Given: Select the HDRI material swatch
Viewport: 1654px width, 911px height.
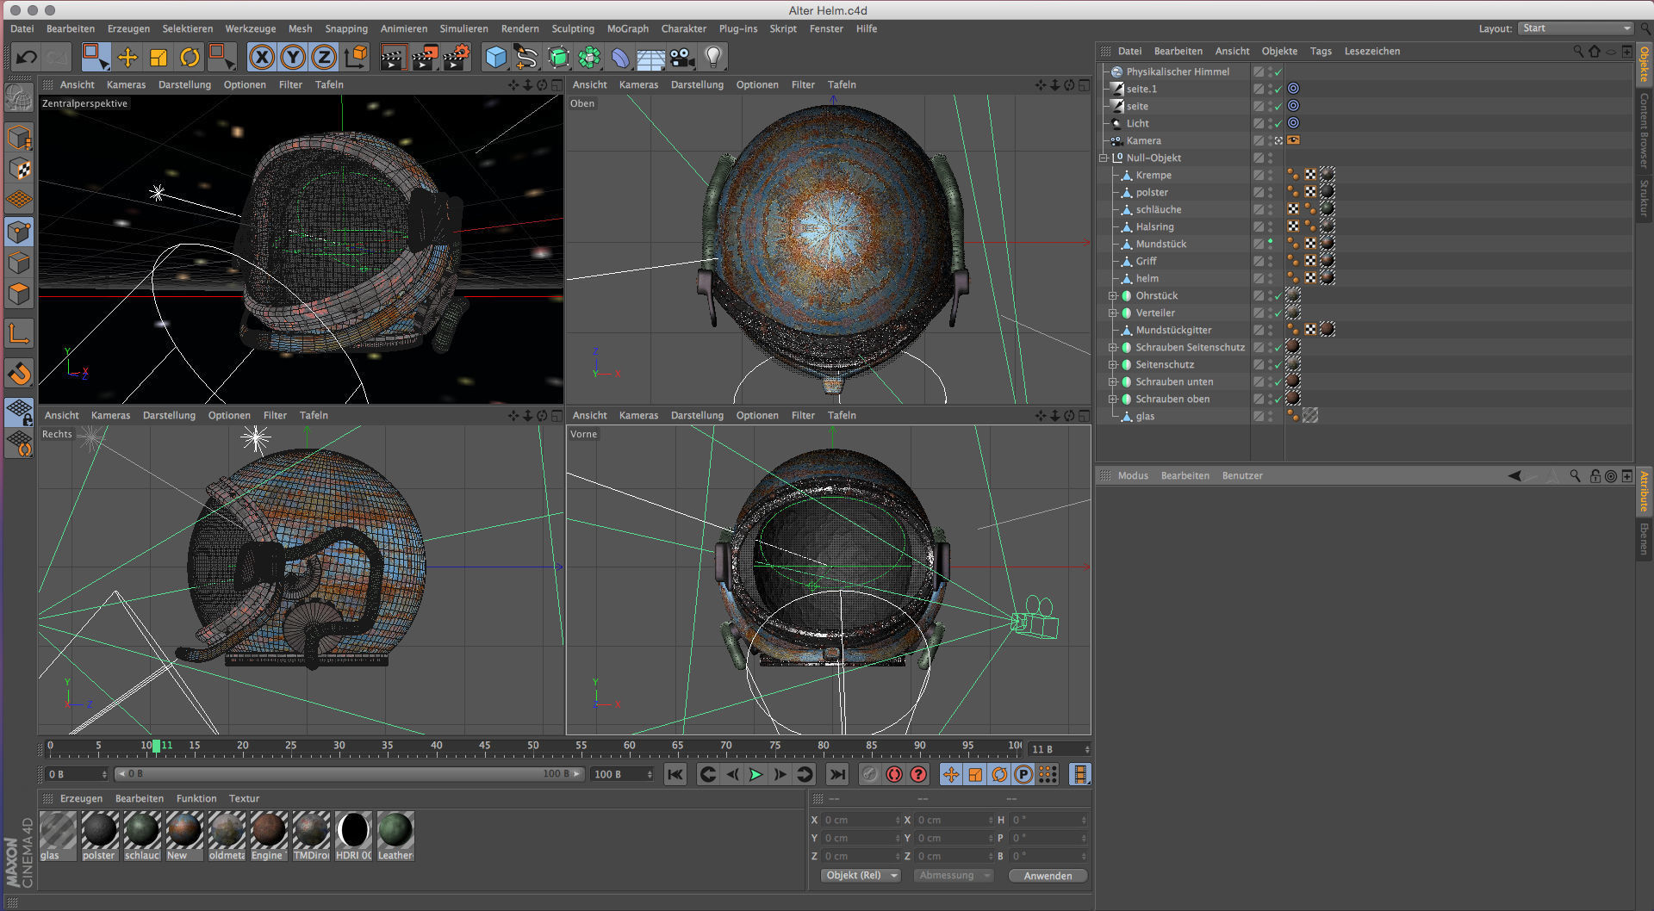Looking at the screenshot, I should click(x=353, y=835).
